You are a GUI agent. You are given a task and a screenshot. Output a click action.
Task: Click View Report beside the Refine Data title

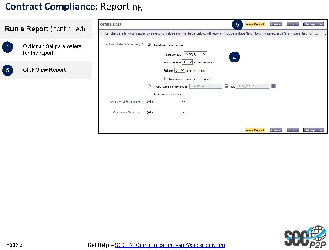coord(255,24)
